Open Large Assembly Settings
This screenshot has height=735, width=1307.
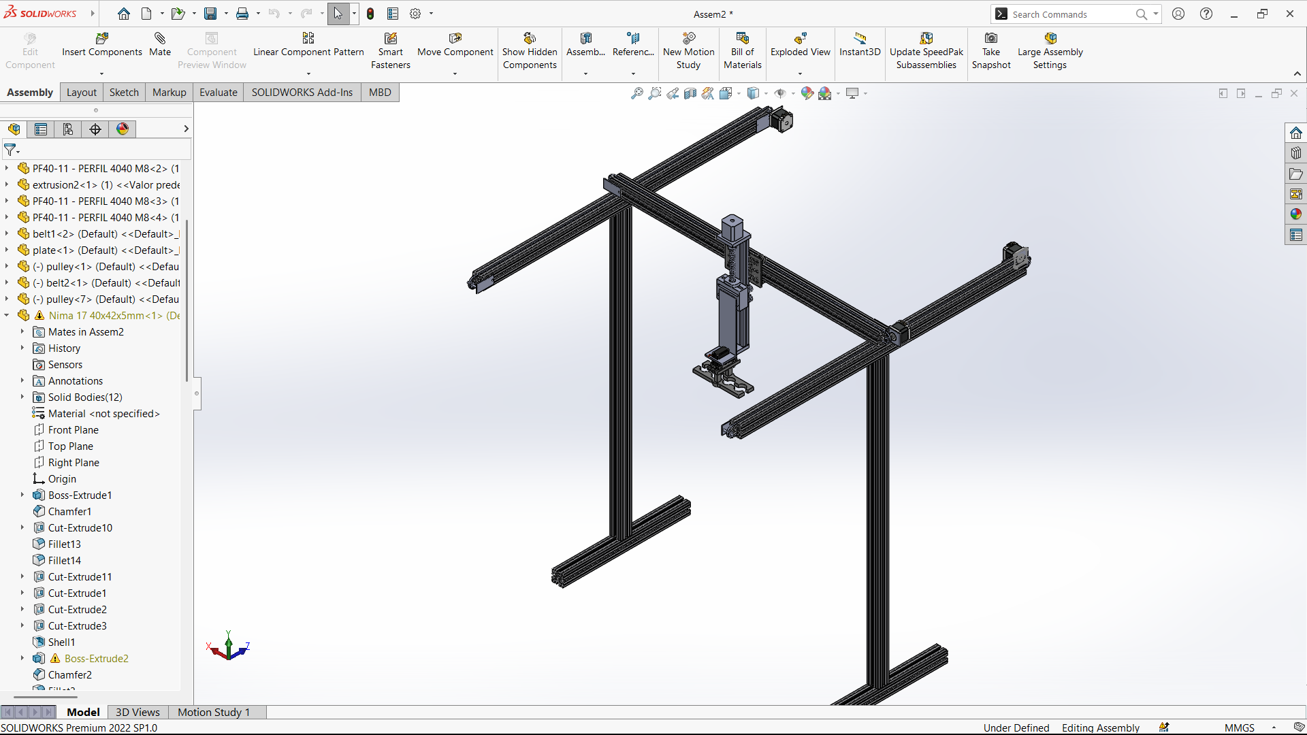1050,51
